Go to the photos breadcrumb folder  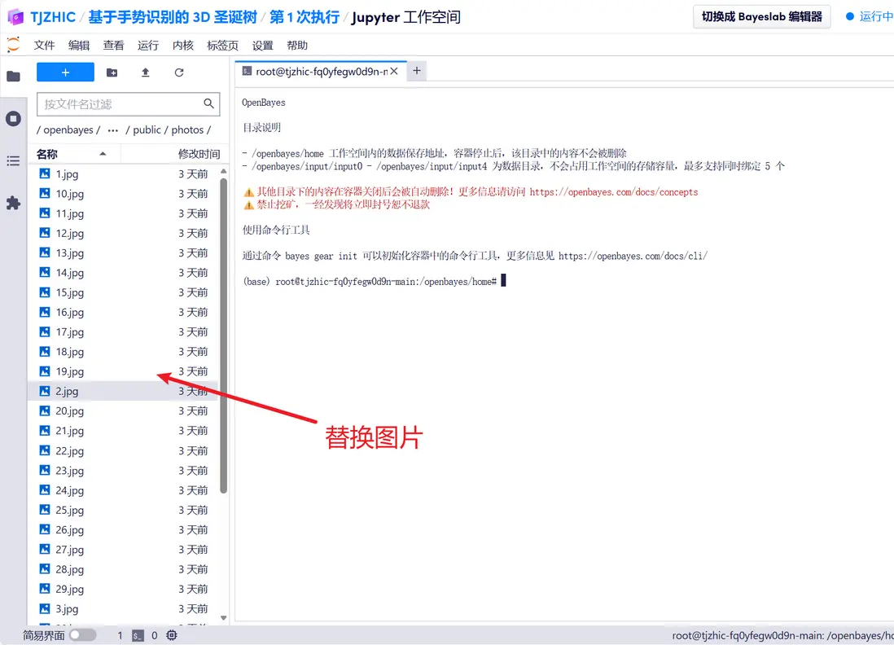tap(187, 130)
